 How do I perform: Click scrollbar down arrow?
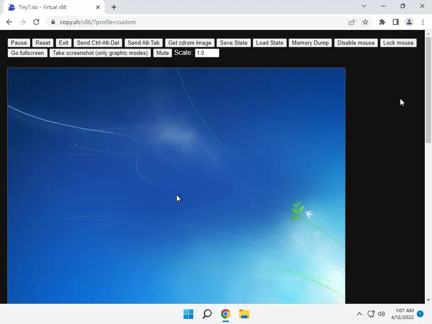428,300
